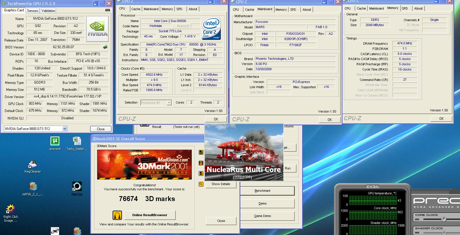Open Memory tab in first CPU-Z window
This screenshot has height=235, width=460.
[x=167, y=9]
